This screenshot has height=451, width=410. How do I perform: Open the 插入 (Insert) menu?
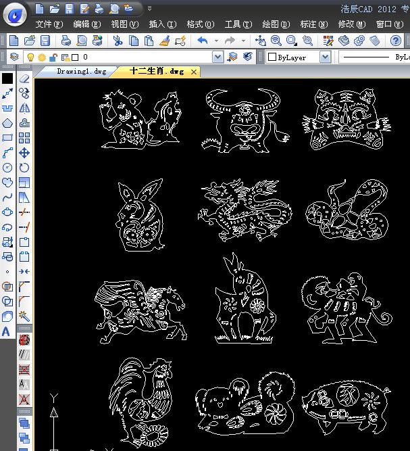click(x=161, y=24)
